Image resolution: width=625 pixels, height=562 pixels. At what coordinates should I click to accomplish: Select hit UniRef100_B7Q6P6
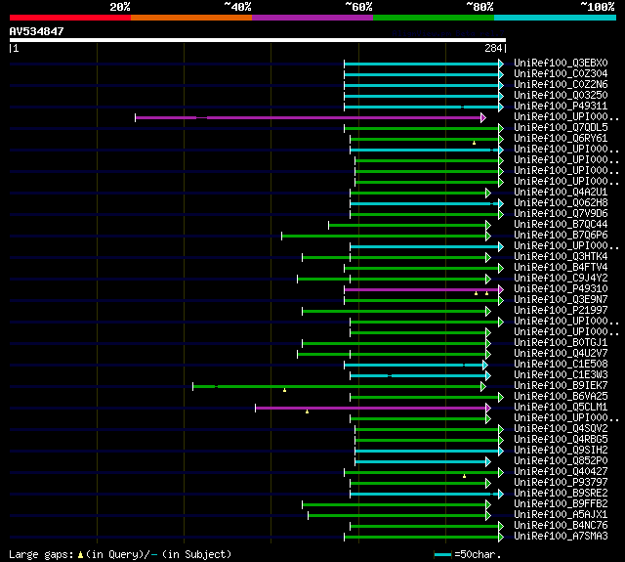(561, 236)
